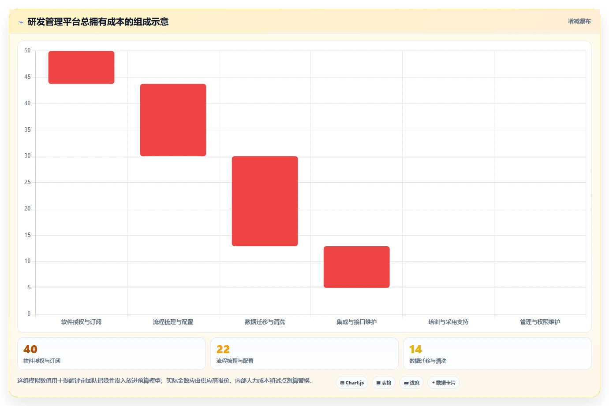Image resolution: width=609 pixels, height=406 pixels.
Task: Select the 表格 chip
Action: (x=384, y=383)
